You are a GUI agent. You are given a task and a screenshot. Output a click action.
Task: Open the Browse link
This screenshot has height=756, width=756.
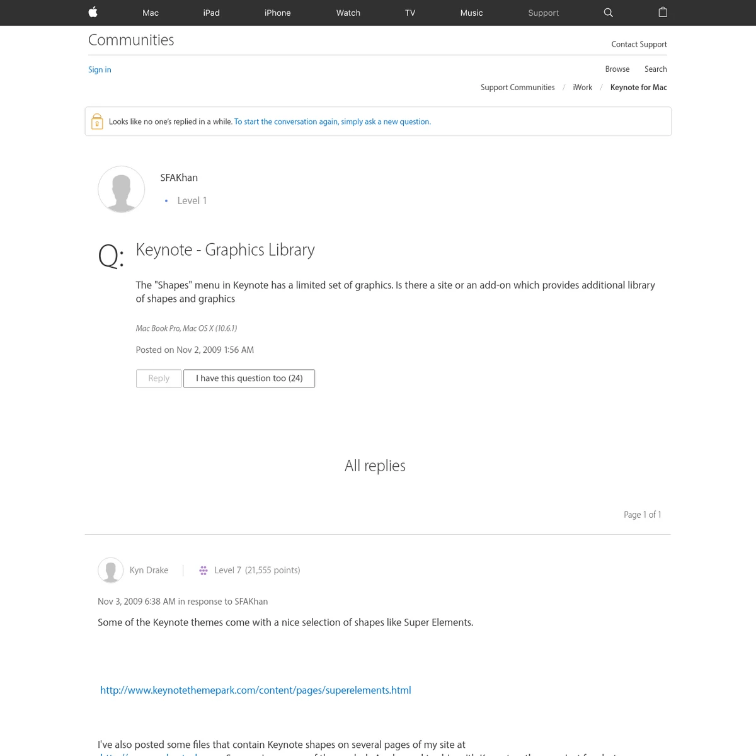coord(617,69)
